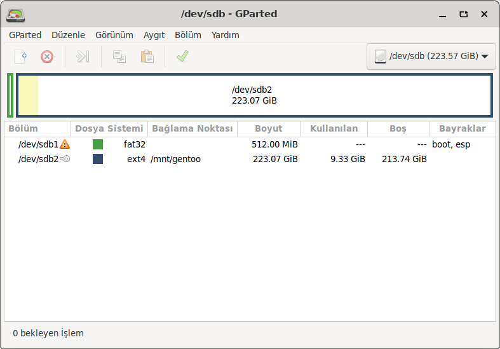
Task: Select the /dev/sdb2 partition row
Action: point(250,159)
